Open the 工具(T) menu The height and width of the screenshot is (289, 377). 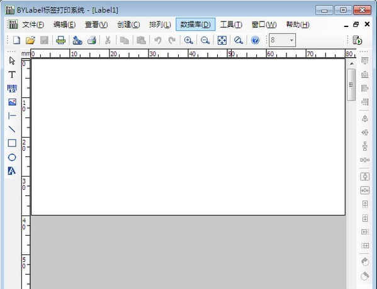click(231, 25)
